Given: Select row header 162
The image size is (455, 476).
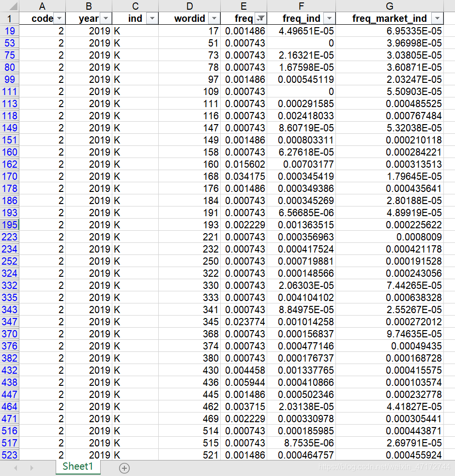Looking at the screenshot, I should tap(10, 164).
